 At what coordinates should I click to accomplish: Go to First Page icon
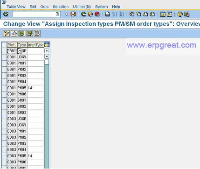click(x=132, y=14)
